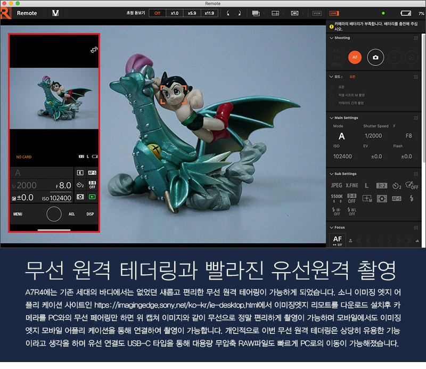Click the ISO 102400 value in Main Settings

(342, 157)
